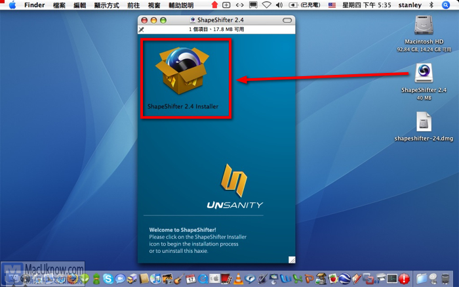Open iCal calendar in the Dock

click(191, 278)
